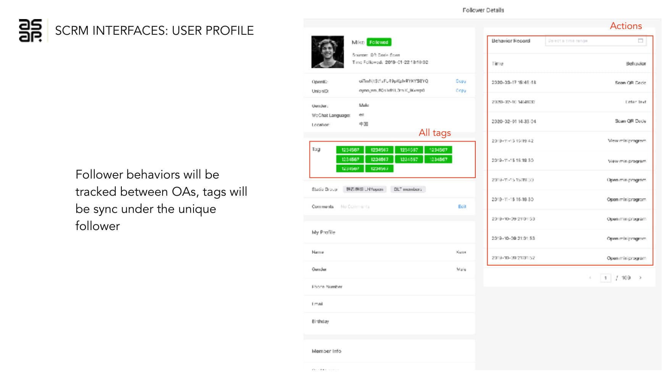This screenshot has height=372, width=662.
Task: Edit the follower comments
Action: (462, 206)
